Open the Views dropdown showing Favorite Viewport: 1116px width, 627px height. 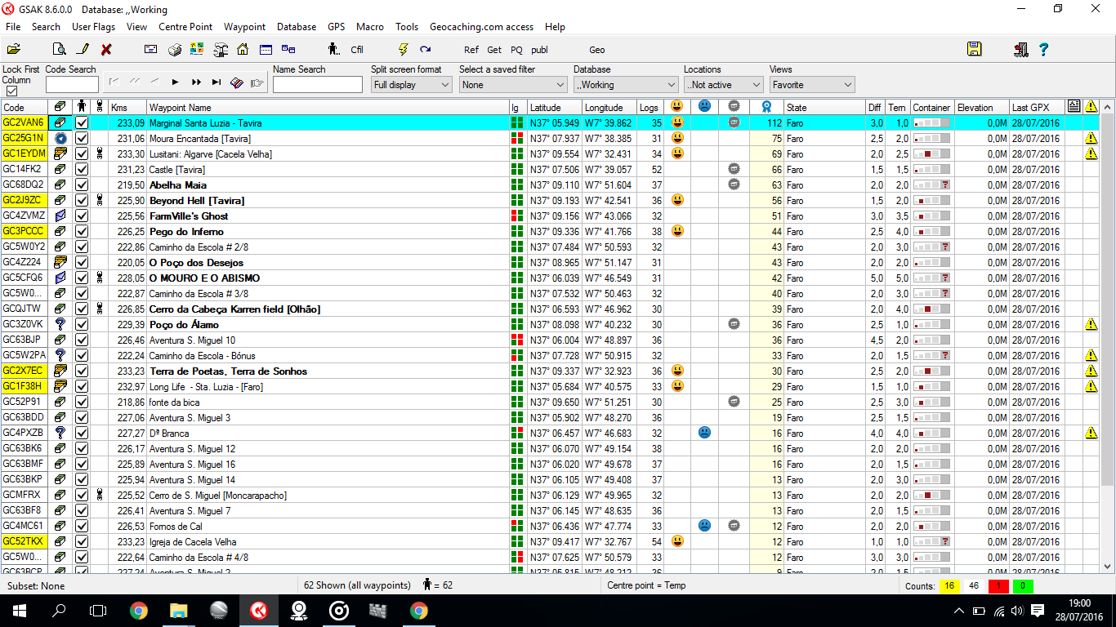pyautogui.click(x=812, y=85)
